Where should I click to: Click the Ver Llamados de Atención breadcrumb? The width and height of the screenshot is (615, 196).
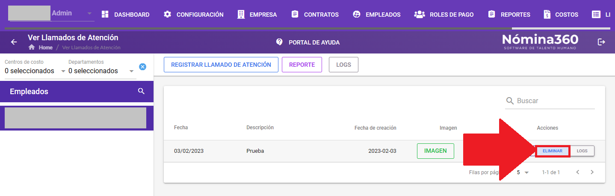tap(91, 48)
